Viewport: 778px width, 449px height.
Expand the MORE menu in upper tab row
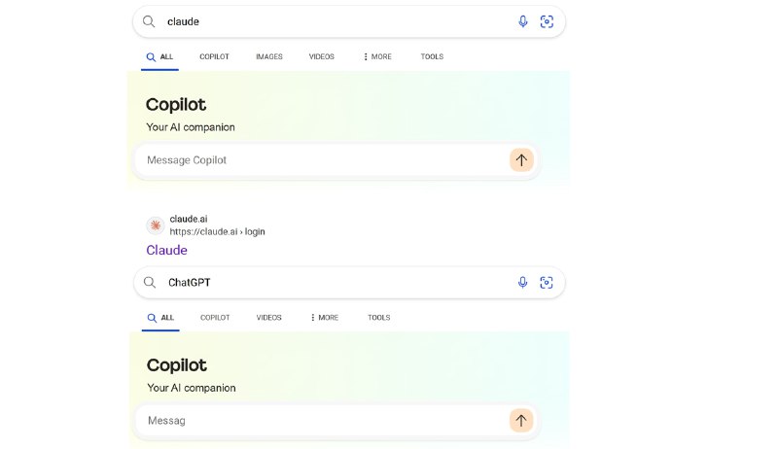(x=377, y=56)
